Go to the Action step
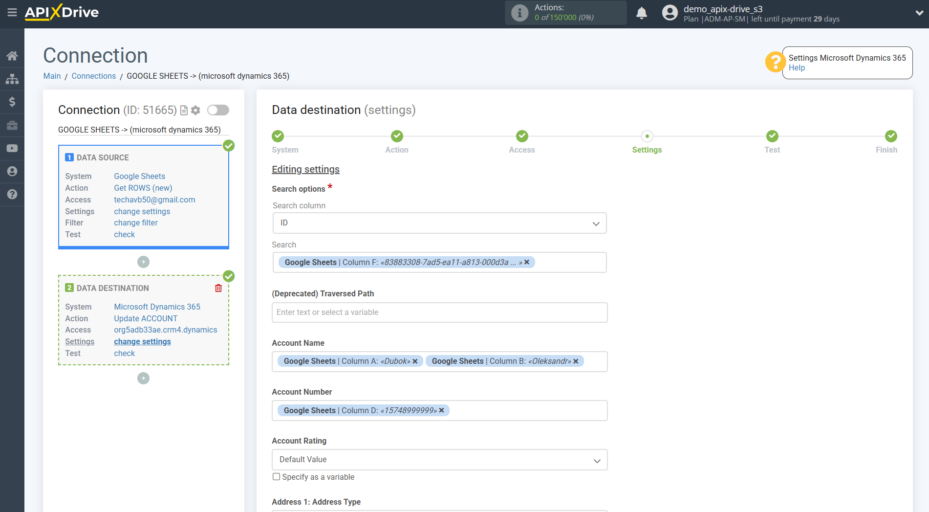Screen dimensions: 929x512 pyautogui.click(x=397, y=136)
